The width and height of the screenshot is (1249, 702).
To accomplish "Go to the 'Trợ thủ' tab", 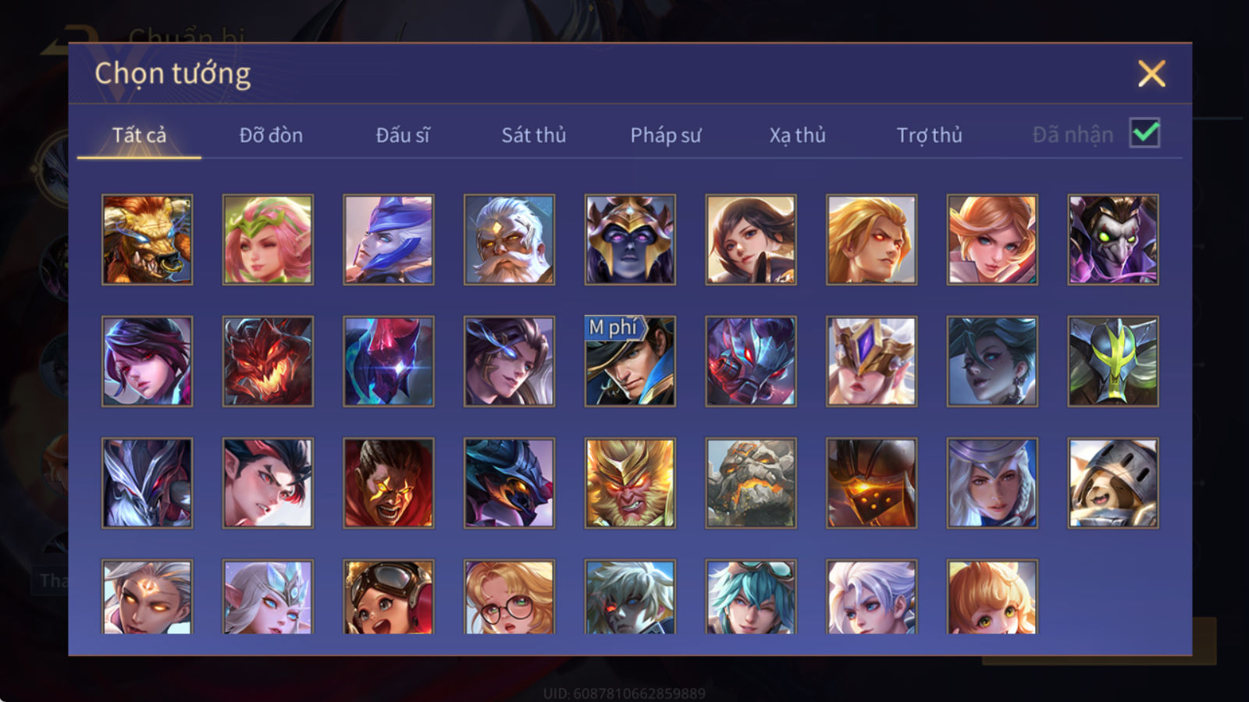I will pos(929,135).
